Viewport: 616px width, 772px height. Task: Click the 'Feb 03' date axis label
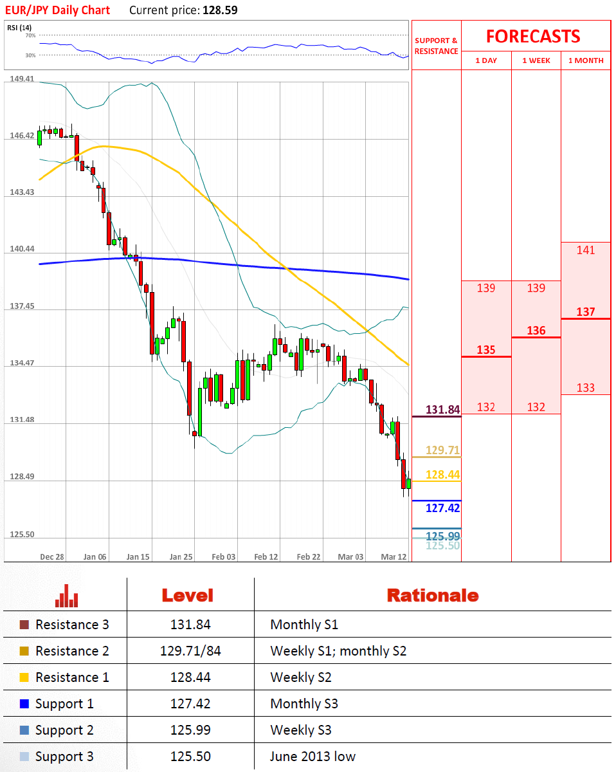[223, 556]
